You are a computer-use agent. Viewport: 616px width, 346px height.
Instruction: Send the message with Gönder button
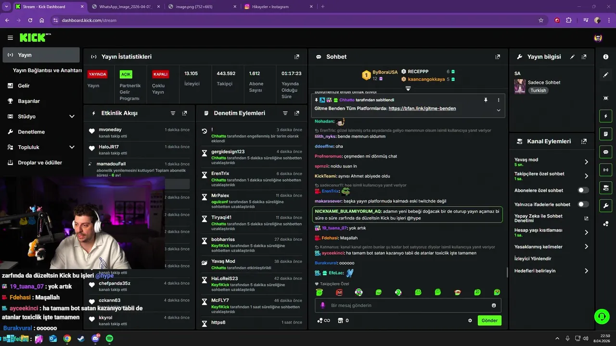[x=489, y=321]
